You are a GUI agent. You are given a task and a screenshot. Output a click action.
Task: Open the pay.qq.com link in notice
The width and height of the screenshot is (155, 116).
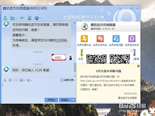[100, 81]
